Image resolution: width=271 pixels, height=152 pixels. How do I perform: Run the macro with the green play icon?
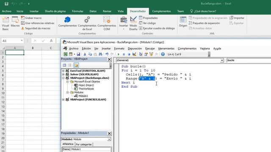[119, 54]
